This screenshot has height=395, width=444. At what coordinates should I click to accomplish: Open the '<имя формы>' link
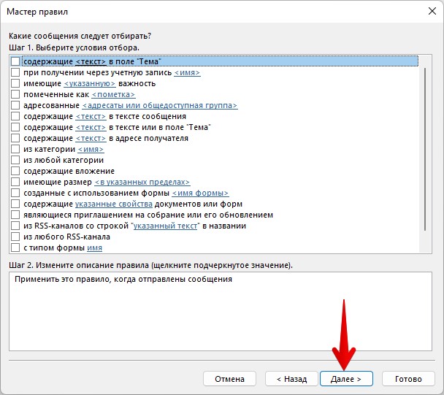tap(200, 193)
